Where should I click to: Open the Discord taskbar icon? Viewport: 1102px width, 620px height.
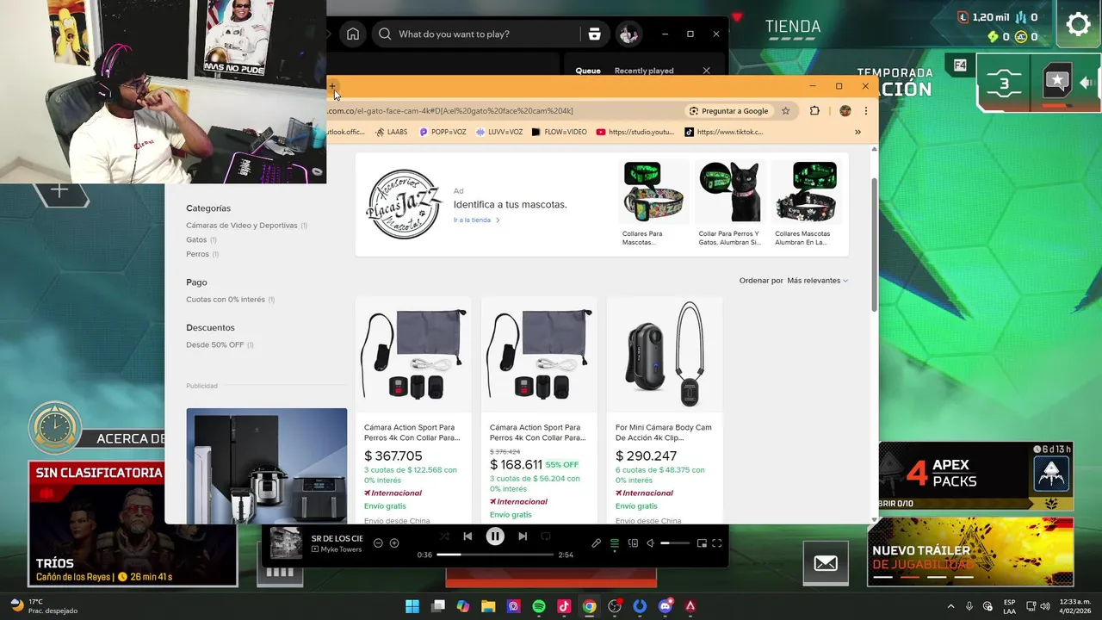coord(665,606)
